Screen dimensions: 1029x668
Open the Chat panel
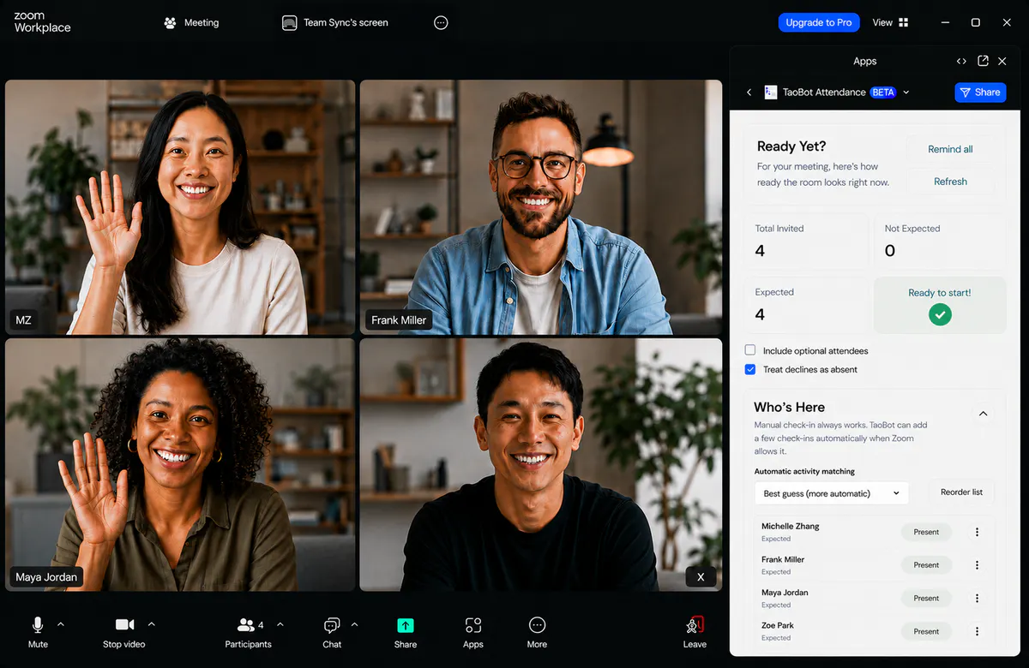click(332, 632)
